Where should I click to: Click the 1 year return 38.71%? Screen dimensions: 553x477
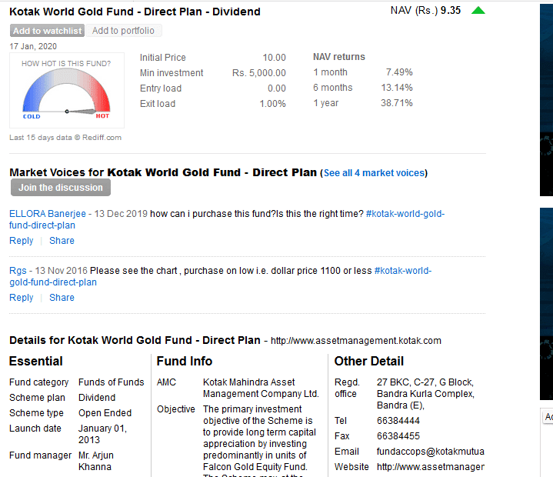(397, 103)
